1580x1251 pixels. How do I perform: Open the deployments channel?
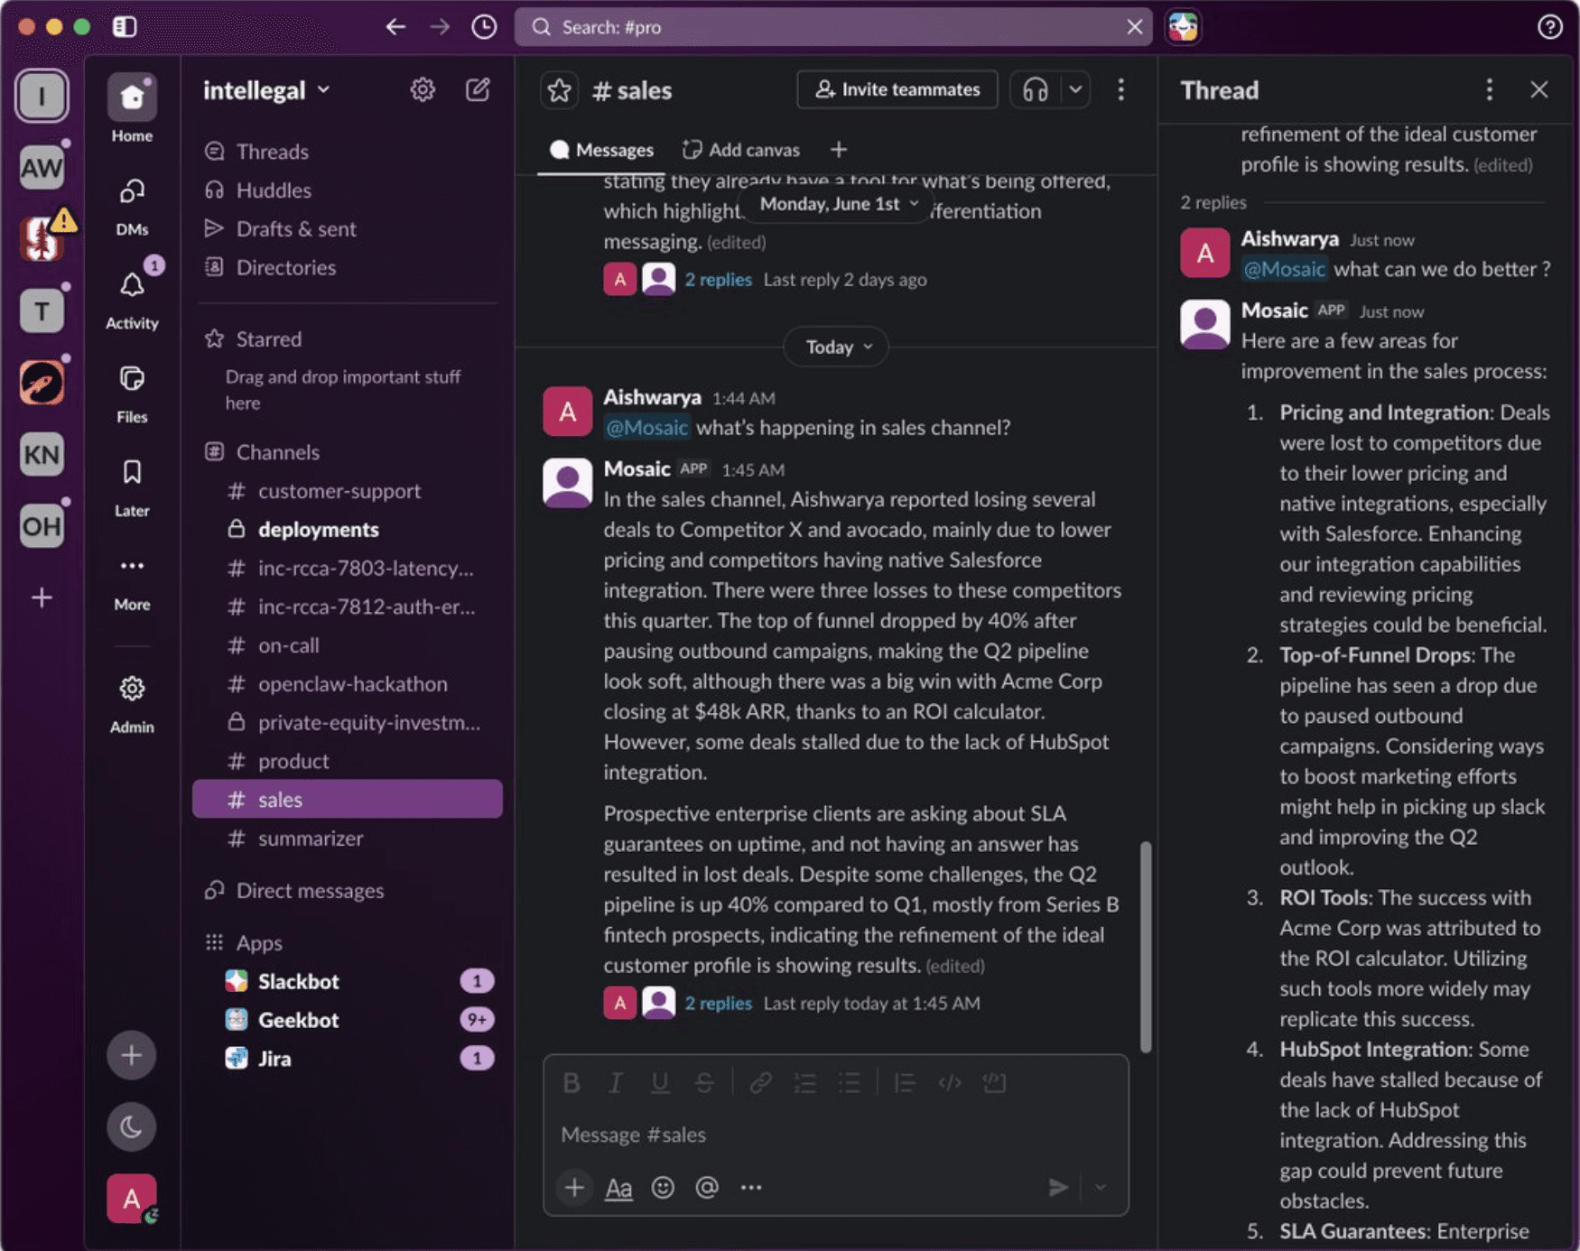pos(348,530)
